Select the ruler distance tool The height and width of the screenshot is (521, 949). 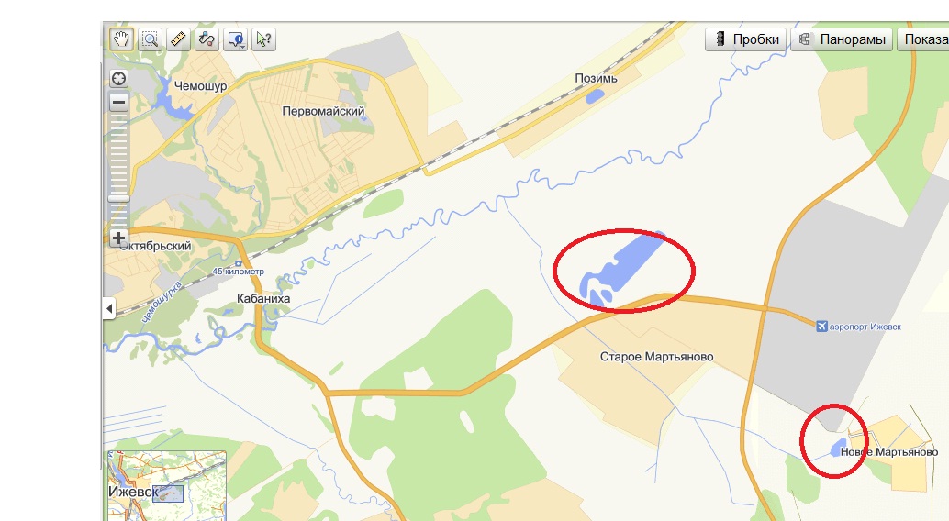point(178,39)
